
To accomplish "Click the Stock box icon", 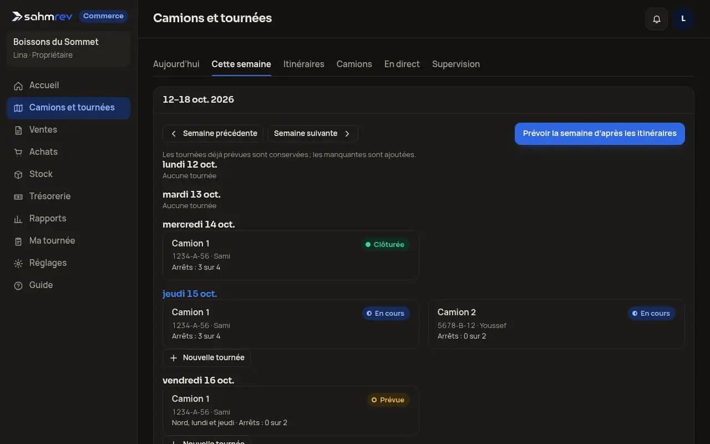I will (x=18, y=174).
